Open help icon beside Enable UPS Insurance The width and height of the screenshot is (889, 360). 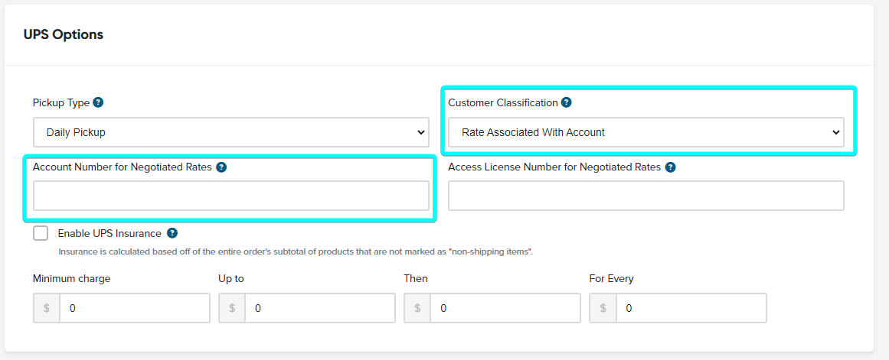tap(172, 233)
